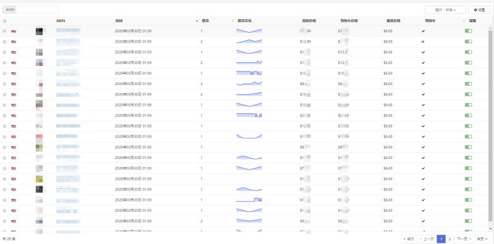
Task: Toggle the 提醒 switch in the first row
Action: coord(468,31)
